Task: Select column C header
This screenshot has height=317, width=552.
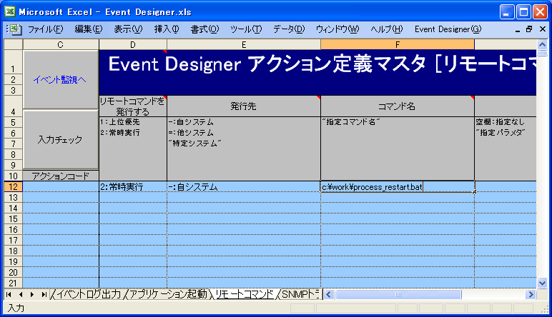Action: [61, 45]
